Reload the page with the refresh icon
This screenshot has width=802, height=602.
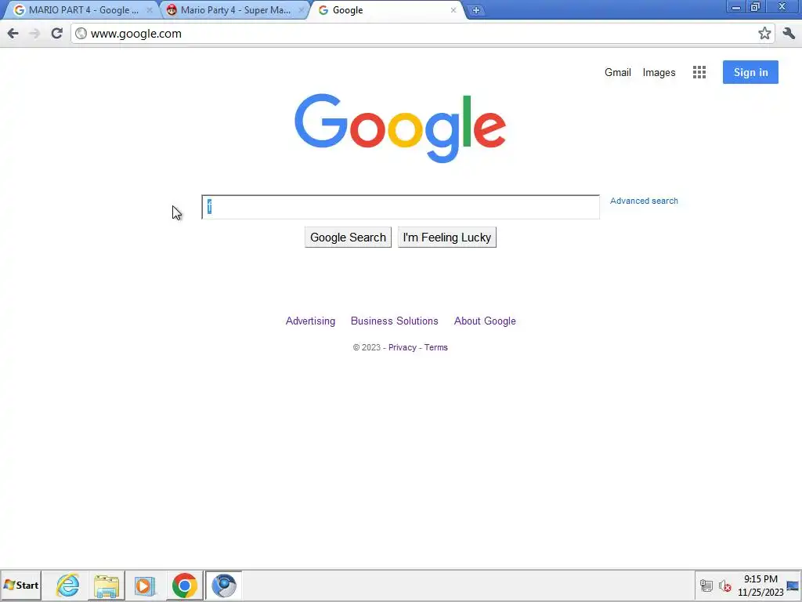(x=56, y=34)
